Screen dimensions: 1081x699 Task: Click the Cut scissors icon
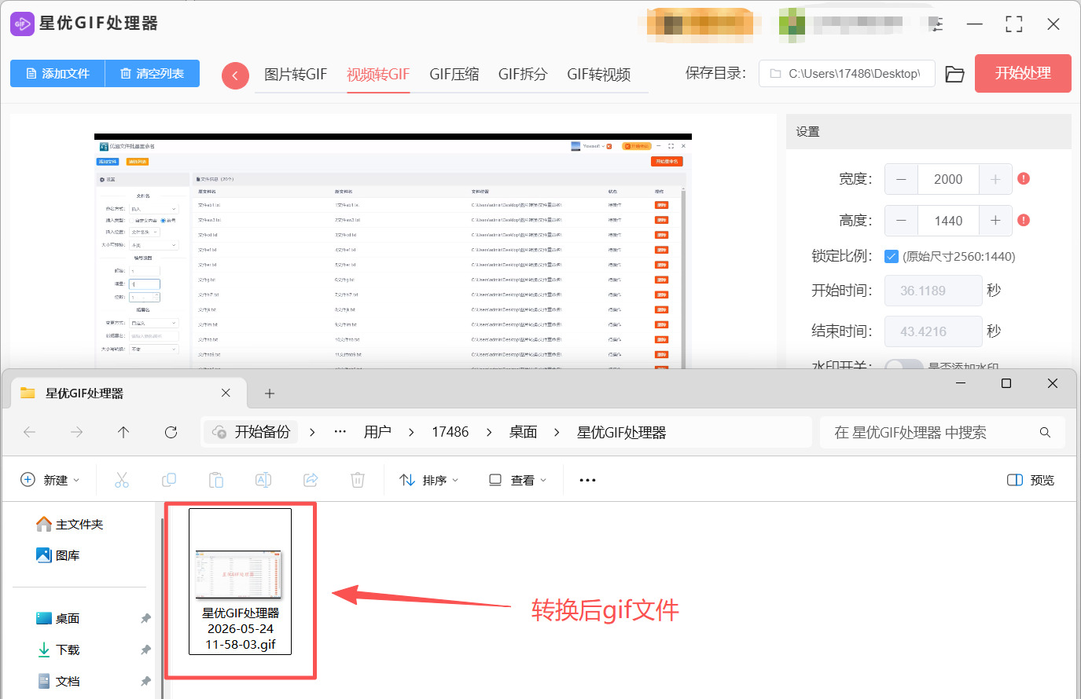tap(122, 480)
